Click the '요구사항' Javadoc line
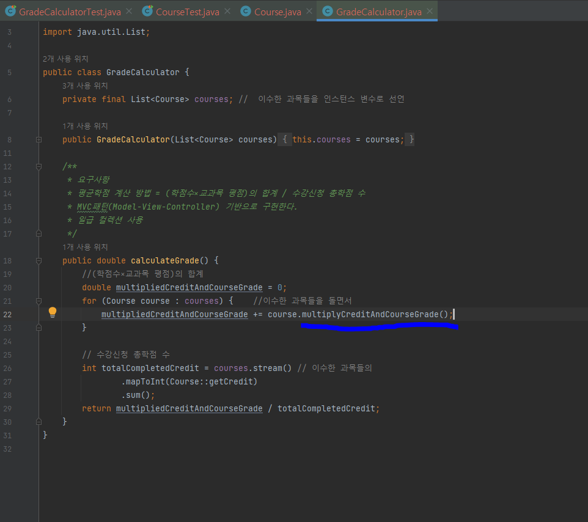Screen dimensions: 588x522 (x=94, y=180)
